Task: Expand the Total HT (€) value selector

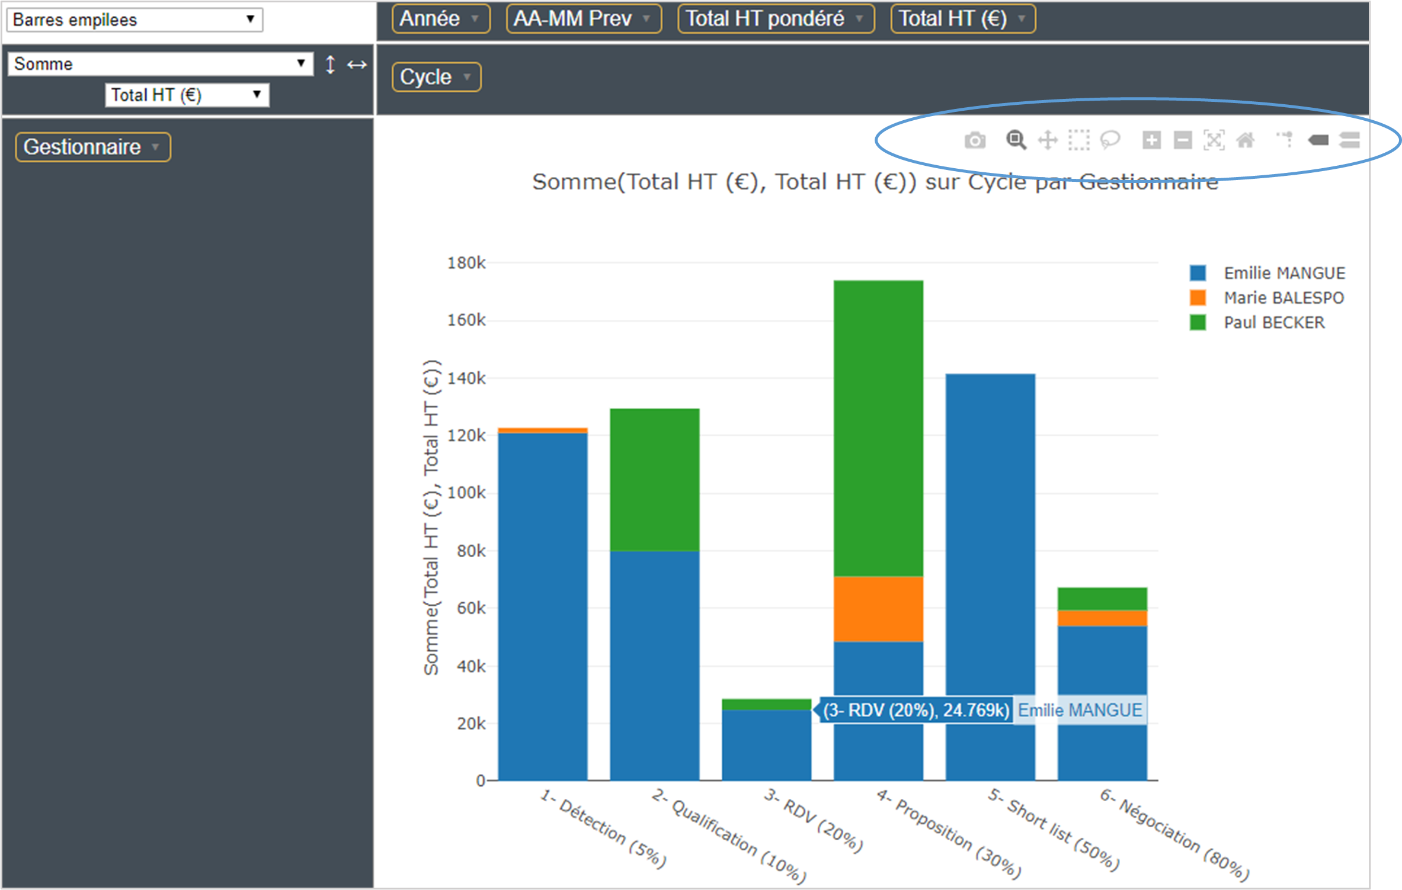Action: pos(187,95)
